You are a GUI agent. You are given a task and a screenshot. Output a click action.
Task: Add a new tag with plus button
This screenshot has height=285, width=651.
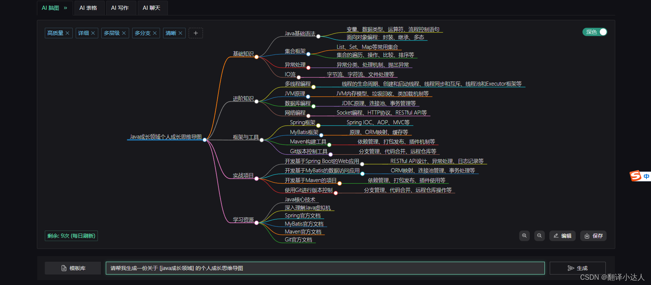(196, 33)
